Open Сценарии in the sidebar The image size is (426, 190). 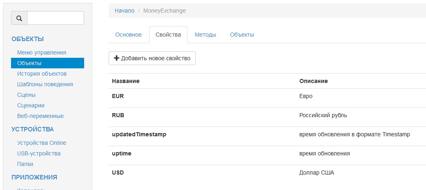[31, 105]
